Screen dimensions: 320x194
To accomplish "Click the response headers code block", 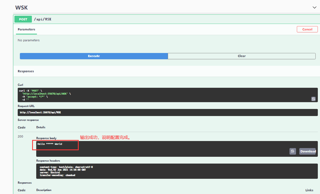I will click(177, 171).
